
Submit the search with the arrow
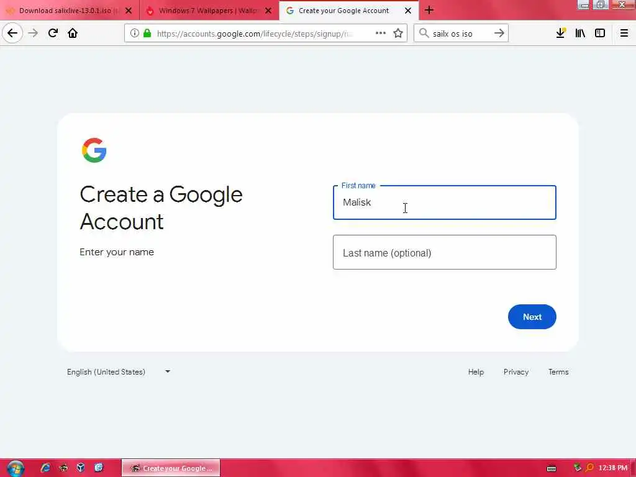[499, 34]
